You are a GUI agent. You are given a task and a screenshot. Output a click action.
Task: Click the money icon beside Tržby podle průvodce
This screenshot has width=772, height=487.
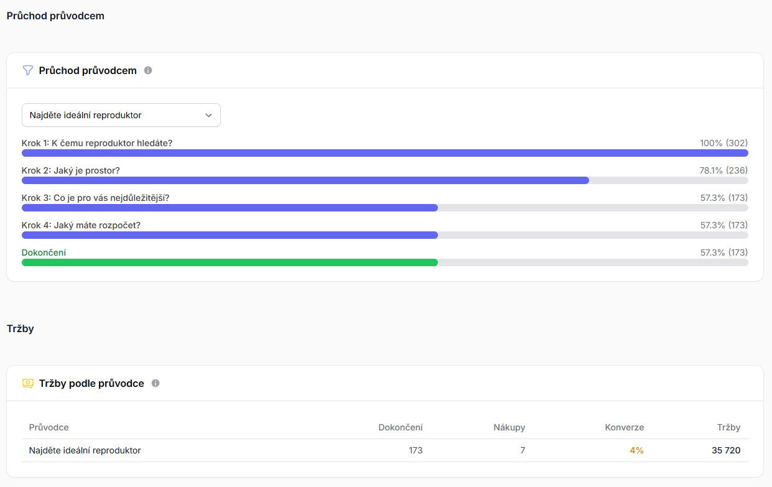tap(27, 383)
